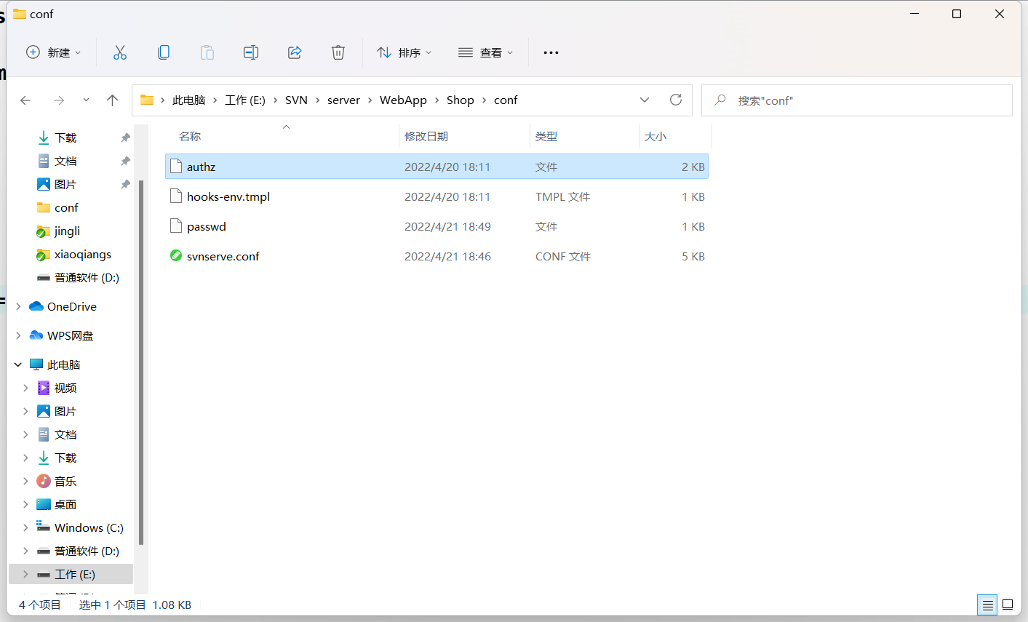Select the passwd file name

click(x=207, y=226)
